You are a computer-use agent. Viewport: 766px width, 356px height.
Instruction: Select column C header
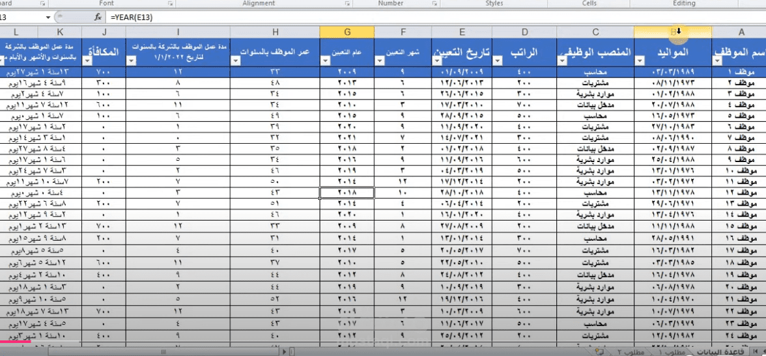[x=595, y=33]
